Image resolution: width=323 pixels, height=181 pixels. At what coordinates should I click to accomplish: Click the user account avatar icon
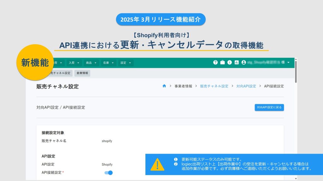tap(244, 63)
